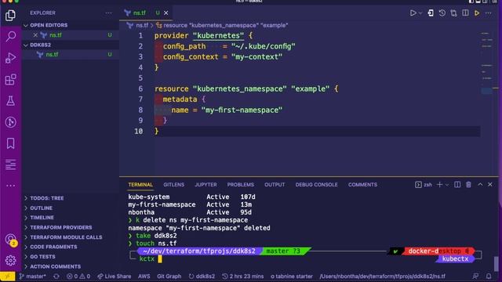Close the terminal panel
This screenshot has height=282, width=502.
click(490, 185)
